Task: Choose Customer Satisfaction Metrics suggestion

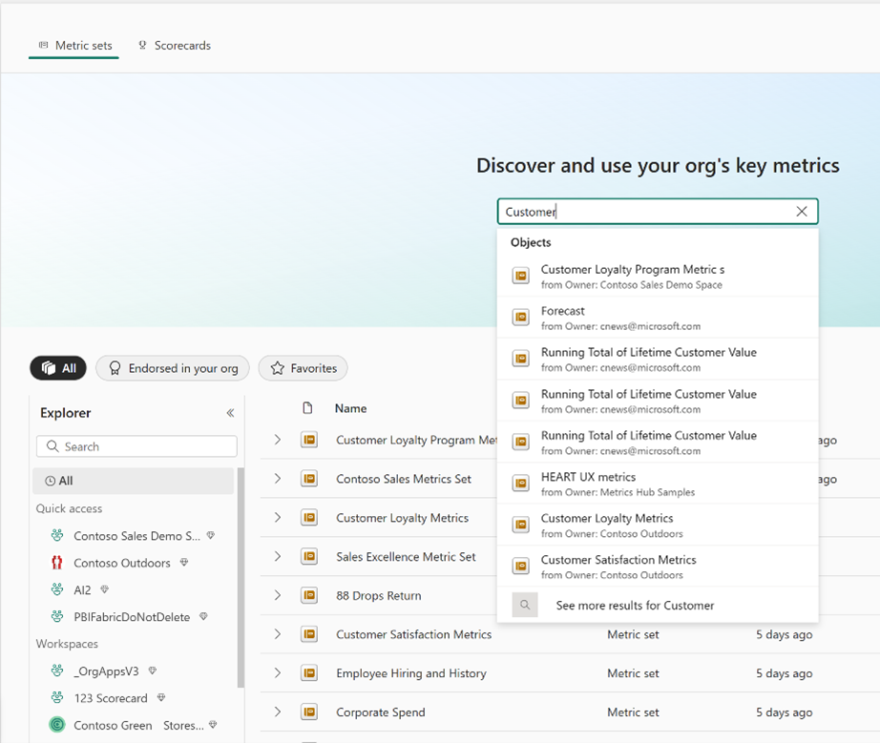Action: pos(658,567)
